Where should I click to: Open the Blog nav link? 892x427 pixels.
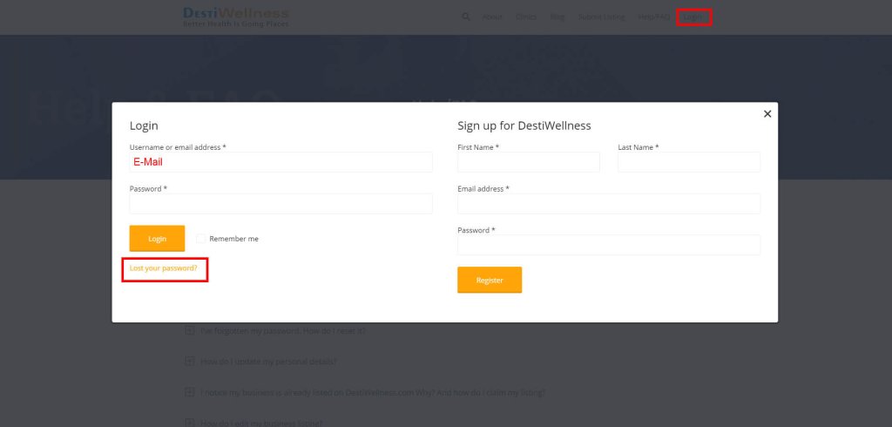click(x=557, y=17)
